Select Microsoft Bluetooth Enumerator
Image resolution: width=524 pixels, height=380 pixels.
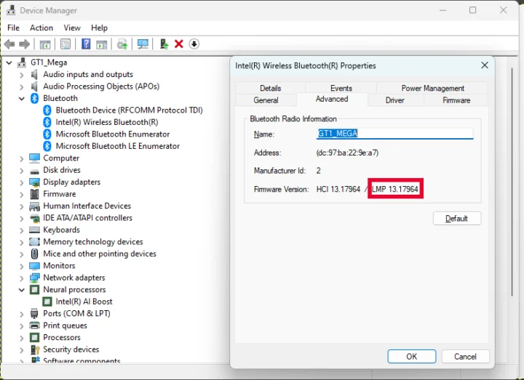(113, 134)
